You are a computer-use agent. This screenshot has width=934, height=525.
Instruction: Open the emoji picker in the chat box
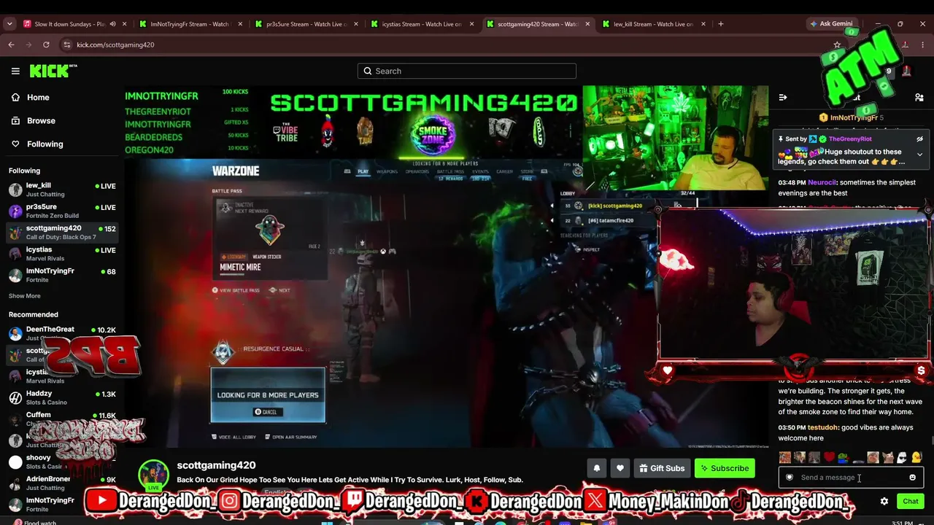tap(912, 478)
